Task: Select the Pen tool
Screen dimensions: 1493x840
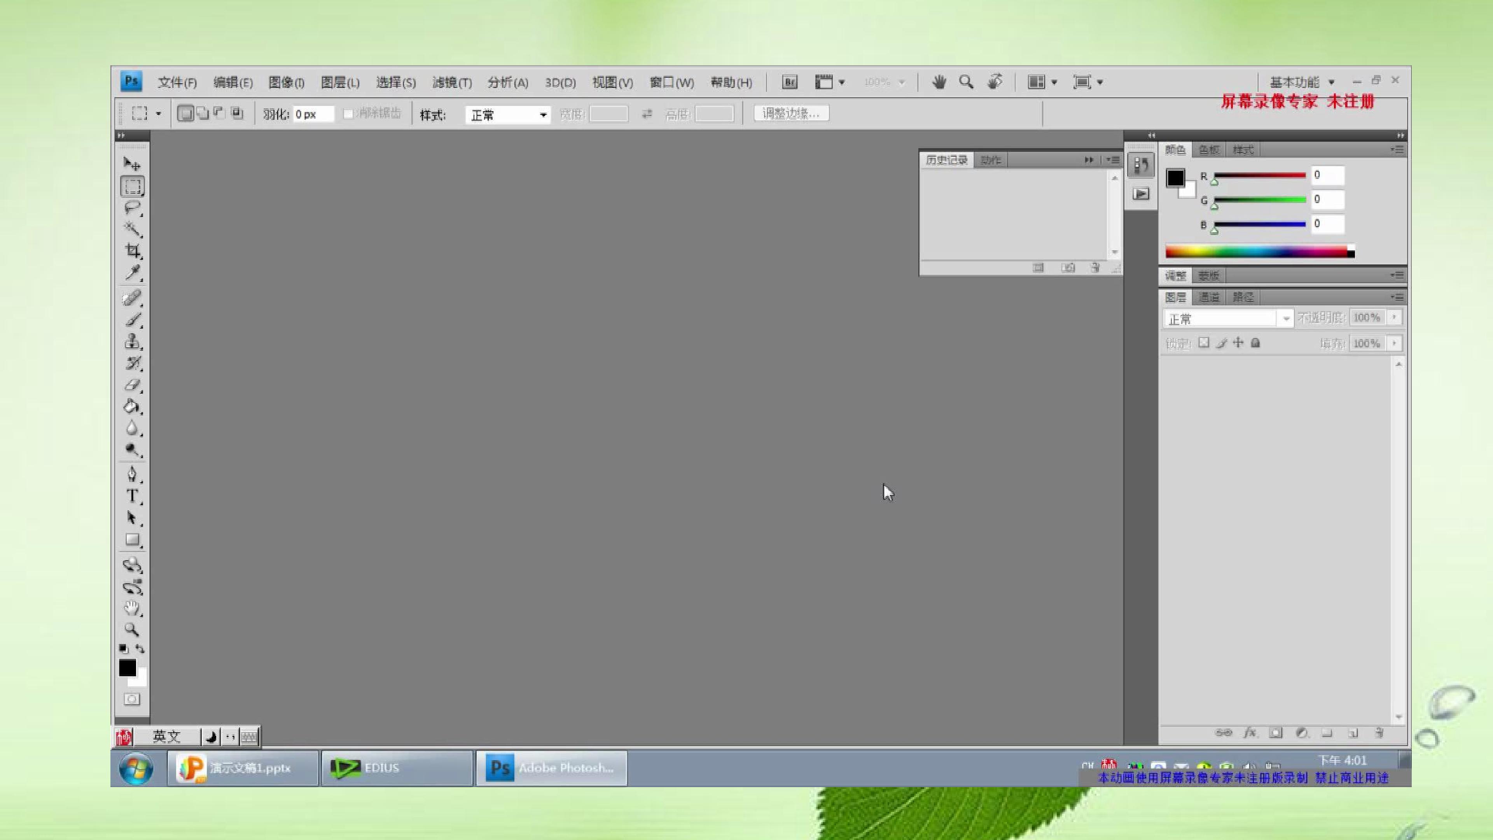Action: (x=132, y=474)
